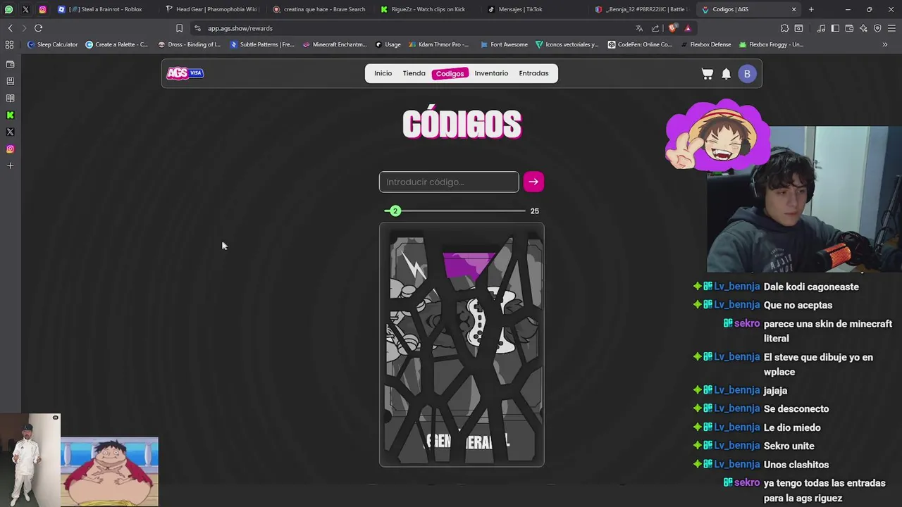Image resolution: width=902 pixels, height=507 pixels.
Task: Open Flexbox Froggy bookmark
Action: click(771, 44)
